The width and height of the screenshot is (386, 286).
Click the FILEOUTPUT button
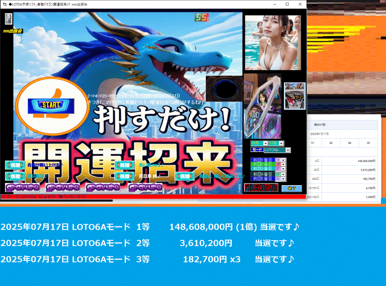[x=261, y=188]
